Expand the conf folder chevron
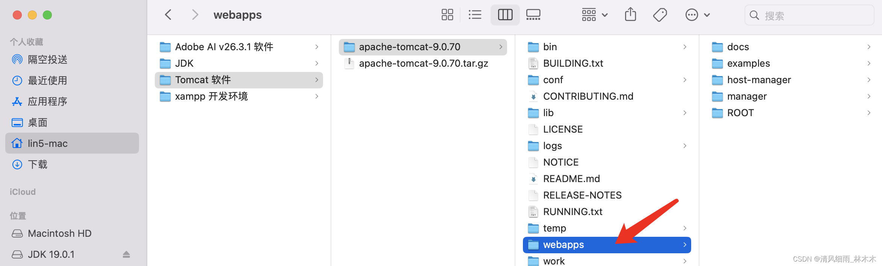Screen dimensions: 882x266 click(x=685, y=80)
